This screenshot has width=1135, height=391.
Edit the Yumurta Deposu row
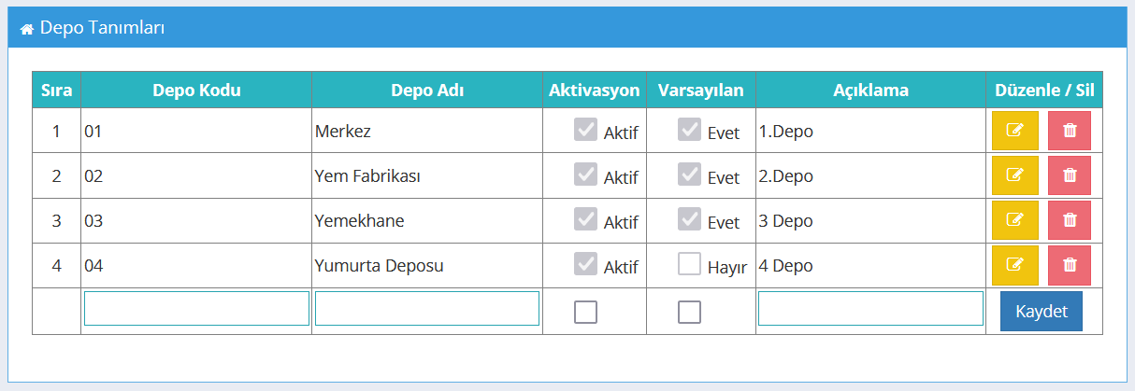1015,265
